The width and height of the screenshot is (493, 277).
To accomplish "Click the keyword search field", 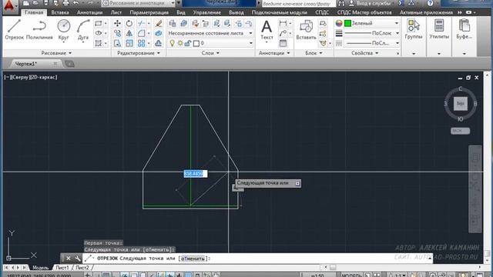I will tap(299, 3).
